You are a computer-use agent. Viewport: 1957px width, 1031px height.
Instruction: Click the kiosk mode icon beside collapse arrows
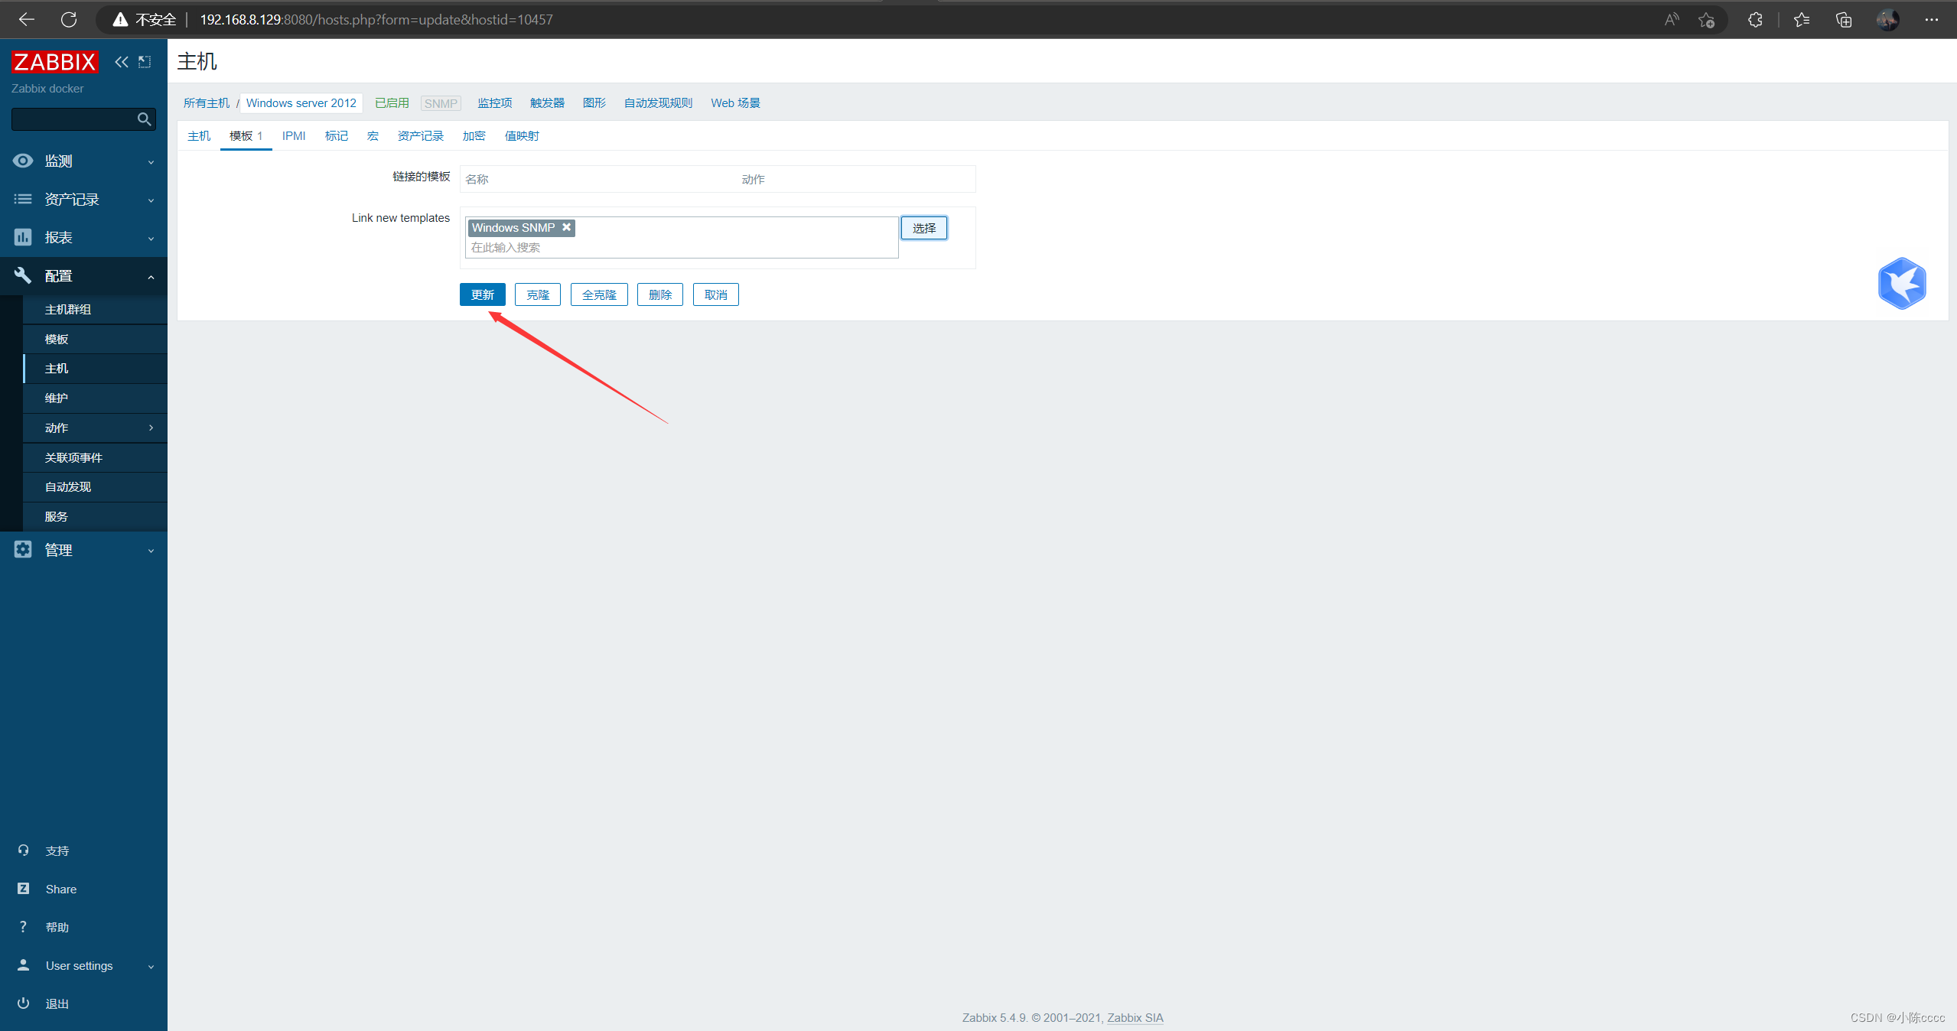point(145,62)
